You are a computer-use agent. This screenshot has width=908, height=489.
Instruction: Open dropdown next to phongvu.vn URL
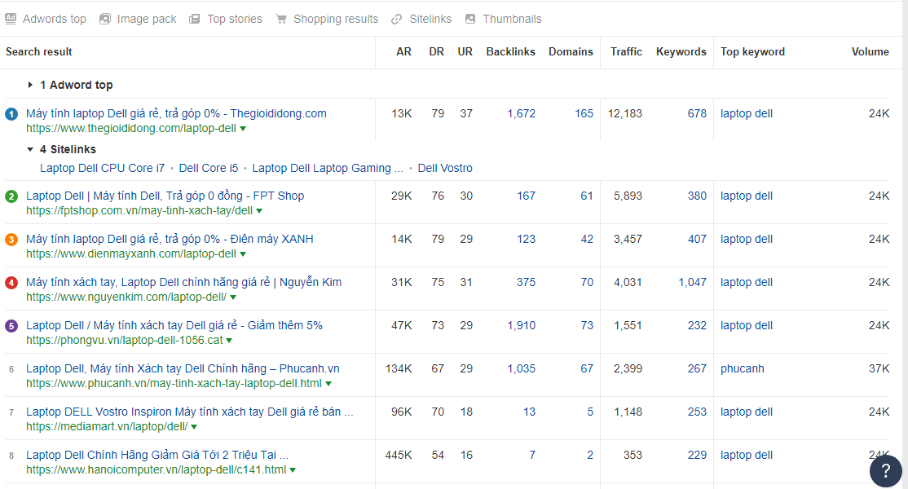pos(229,341)
